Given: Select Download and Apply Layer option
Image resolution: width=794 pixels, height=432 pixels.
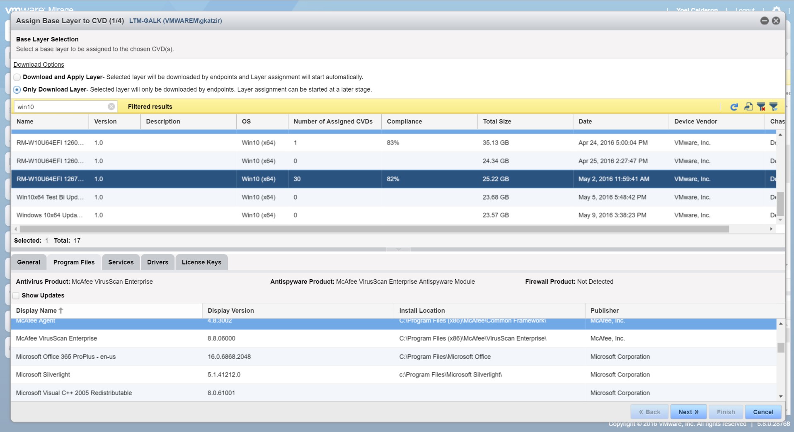Looking at the screenshot, I should click(17, 77).
